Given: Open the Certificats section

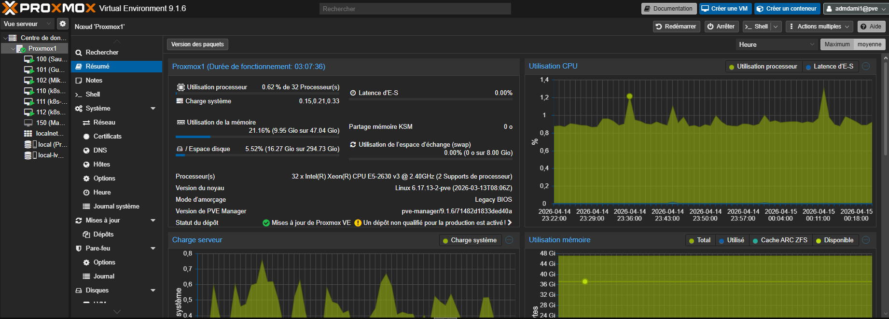Looking at the screenshot, I should tap(116, 136).
